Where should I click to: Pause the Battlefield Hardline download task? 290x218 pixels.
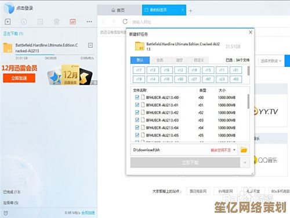[x=90, y=45]
